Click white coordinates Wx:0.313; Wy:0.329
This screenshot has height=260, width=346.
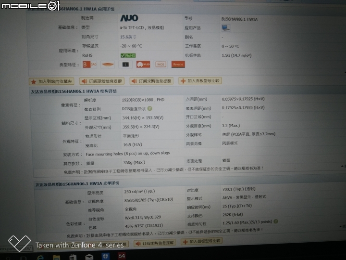(x=143, y=217)
